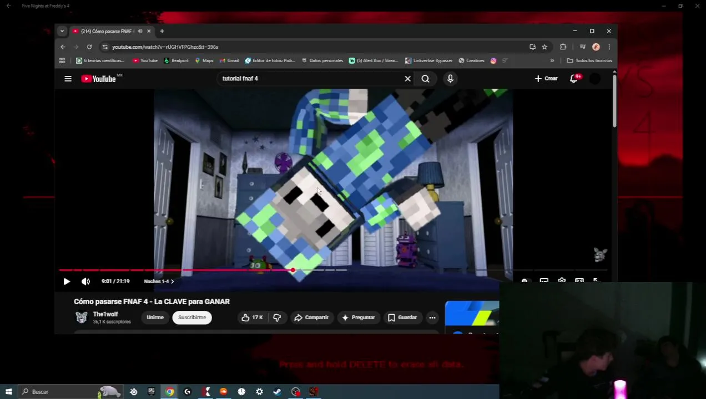Open the Preguntar AI button
Viewport: 706px width, 399px height.
pyautogui.click(x=358, y=318)
